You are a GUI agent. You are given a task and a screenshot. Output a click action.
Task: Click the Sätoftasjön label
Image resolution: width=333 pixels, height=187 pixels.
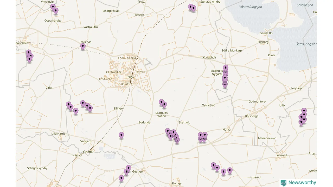point(305,5)
